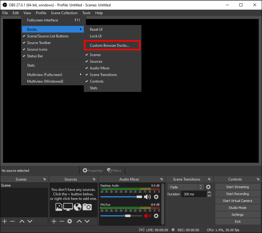Click the Start Recording button
Image resolution: width=262 pixels, height=233 pixels.
click(x=237, y=194)
